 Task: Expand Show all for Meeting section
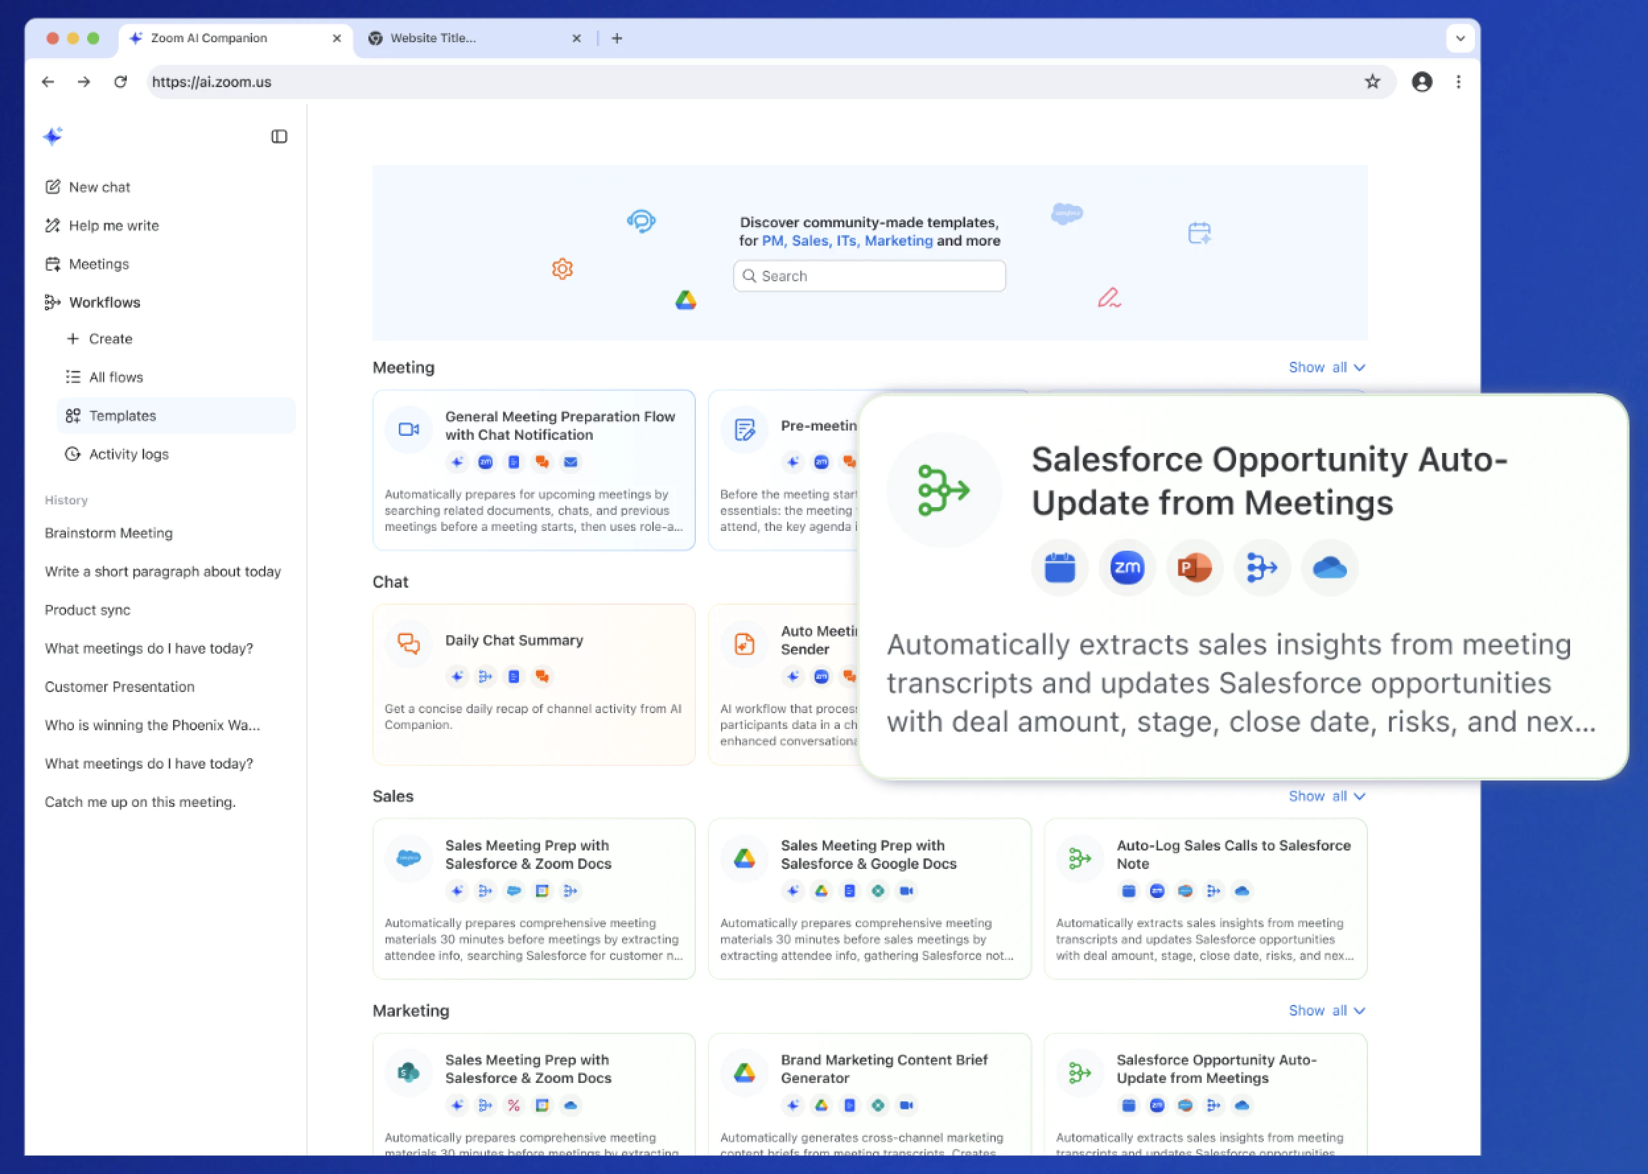[x=1326, y=367]
